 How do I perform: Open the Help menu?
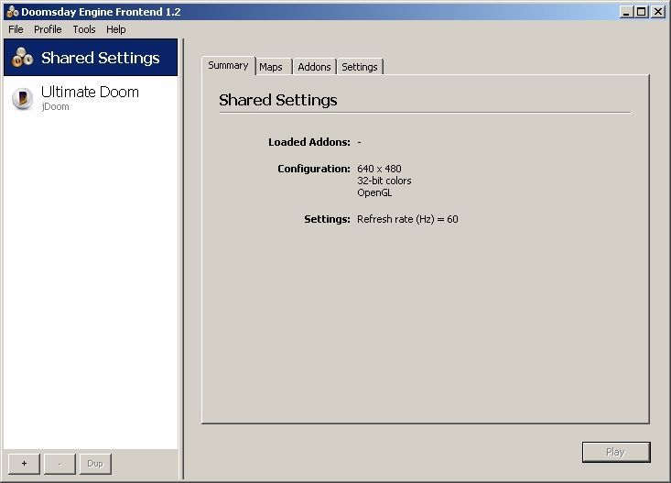[115, 29]
